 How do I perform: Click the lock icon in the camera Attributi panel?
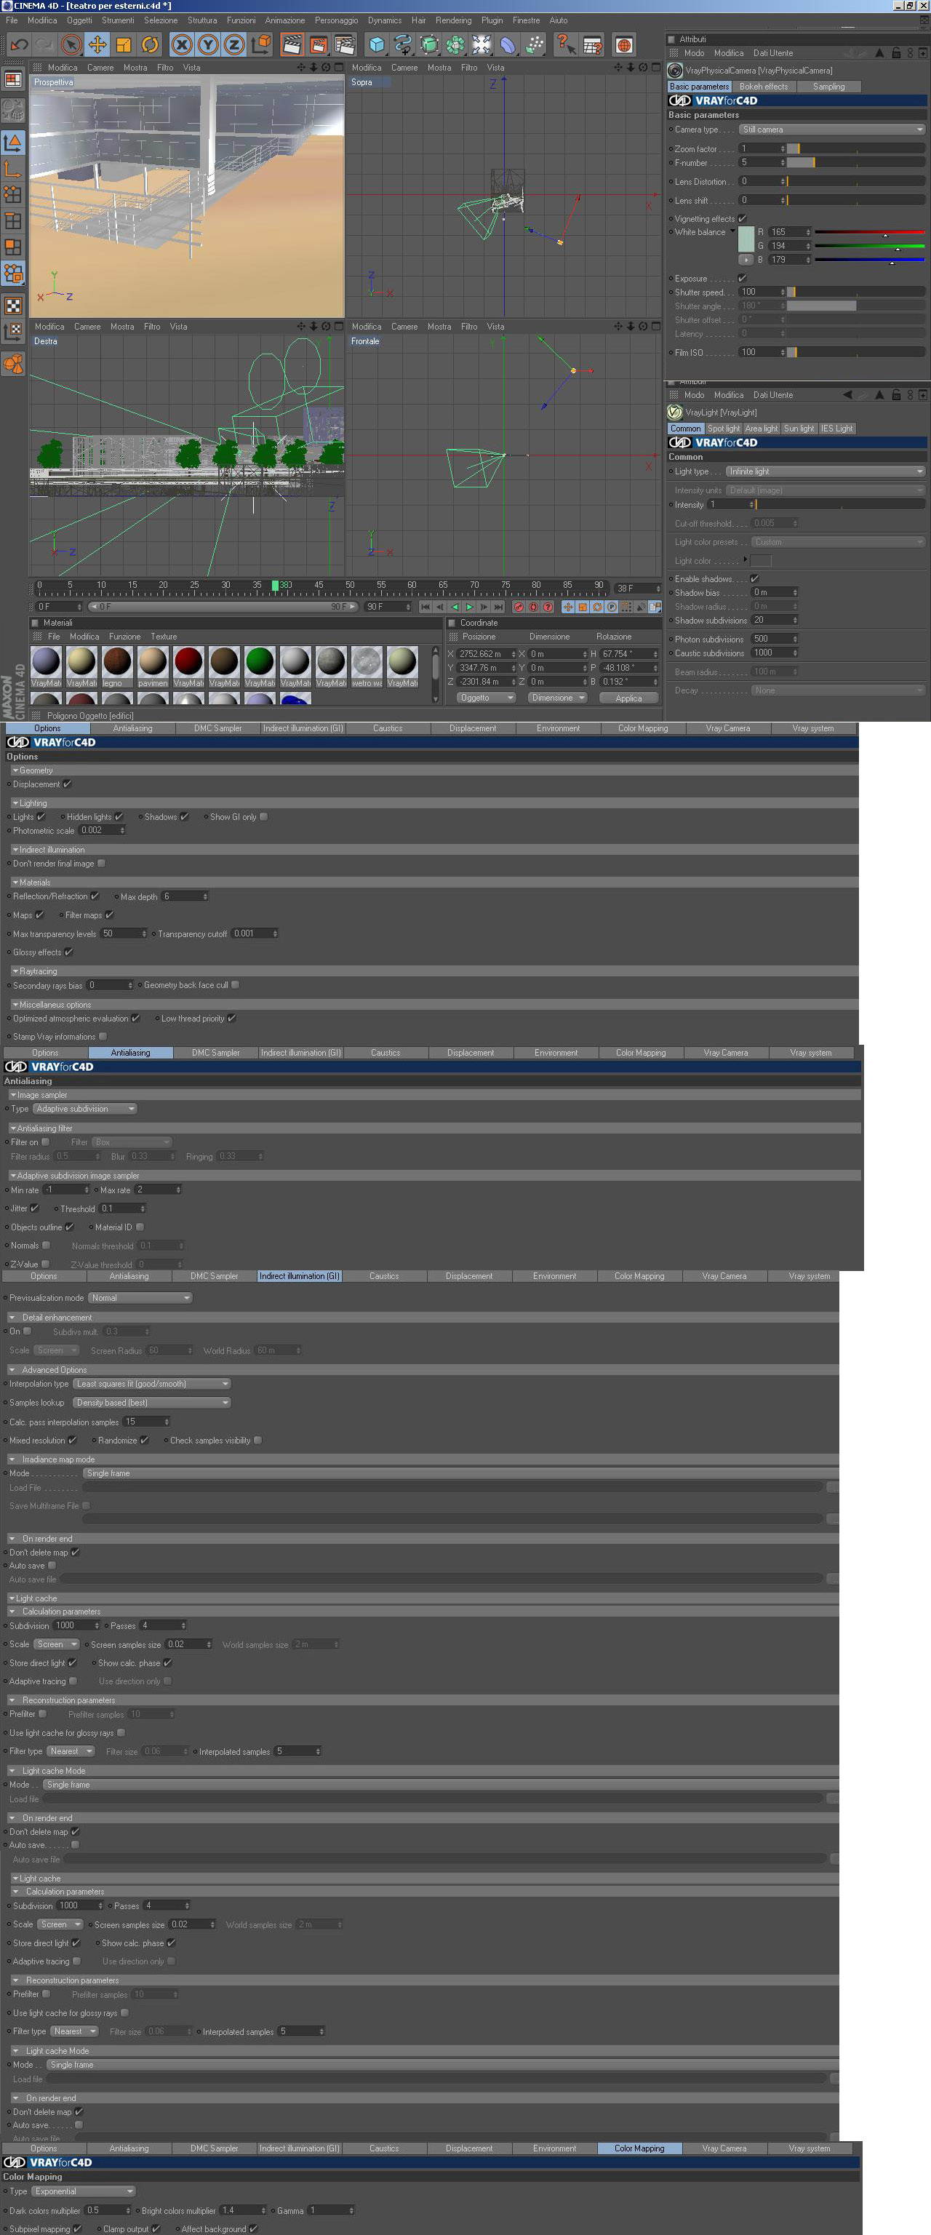click(895, 53)
